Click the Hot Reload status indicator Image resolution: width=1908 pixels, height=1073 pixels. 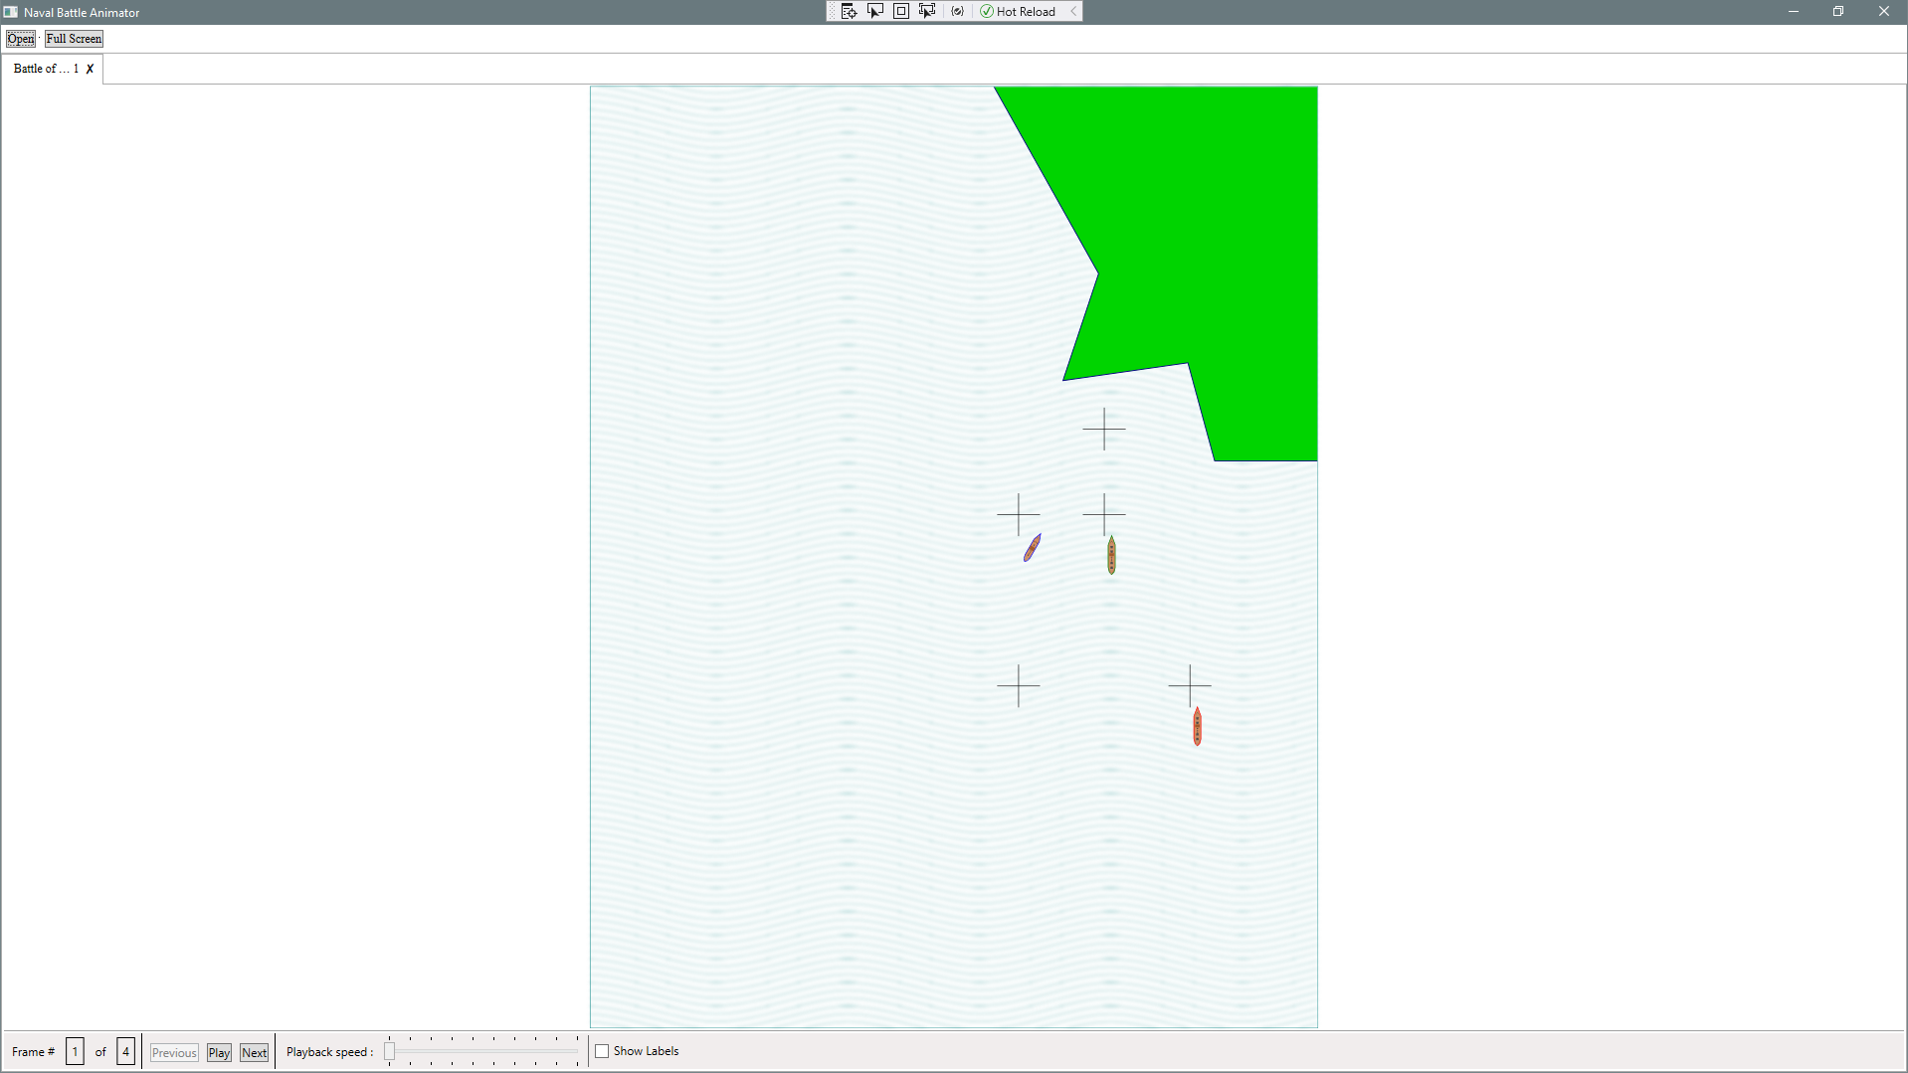click(x=1018, y=11)
